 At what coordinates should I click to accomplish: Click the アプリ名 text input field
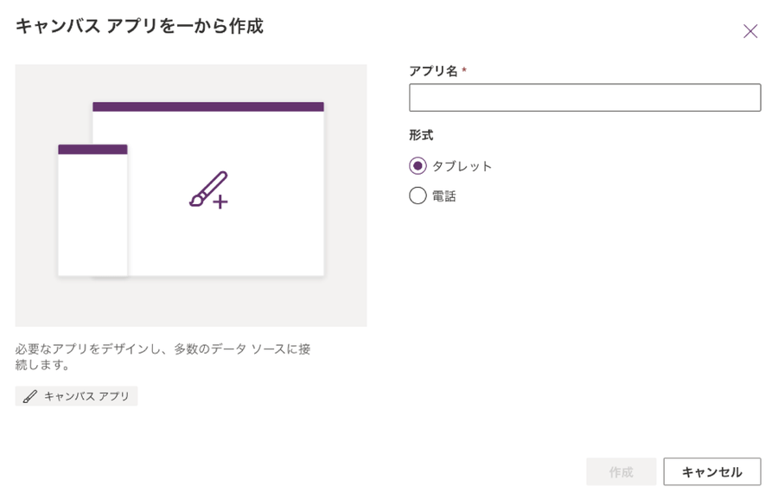[584, 98]
